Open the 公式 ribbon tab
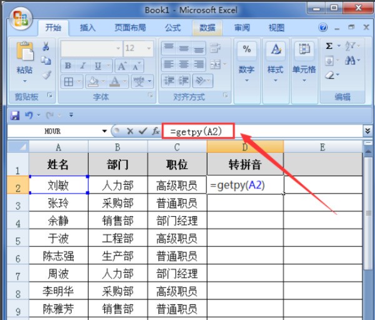 tap(172, 28)
